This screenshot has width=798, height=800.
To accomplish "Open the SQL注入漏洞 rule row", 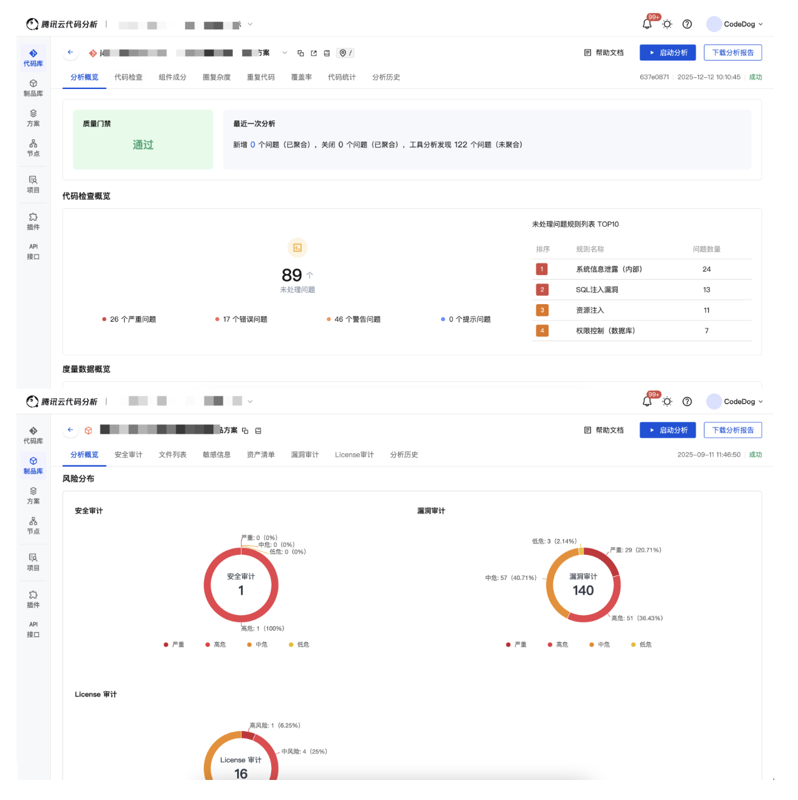I will point(597,290).
